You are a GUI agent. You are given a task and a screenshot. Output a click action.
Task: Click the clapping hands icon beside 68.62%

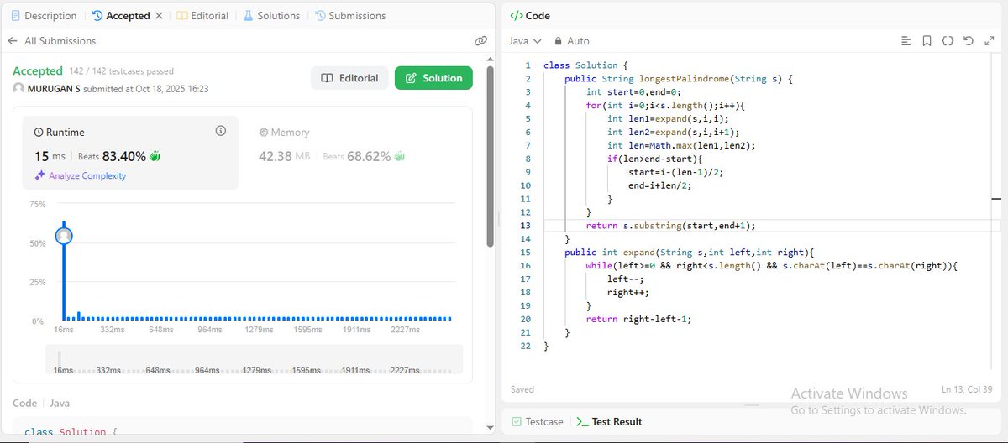(x=399, y=156)
